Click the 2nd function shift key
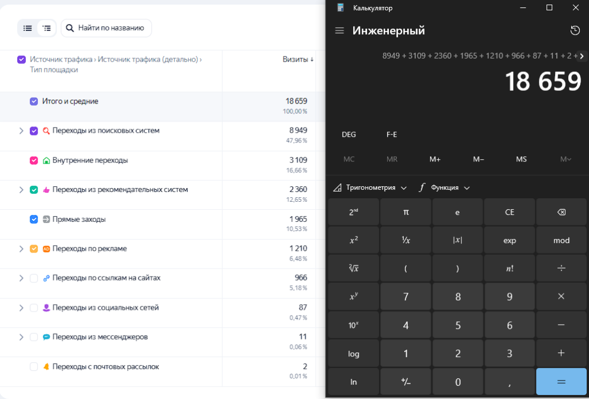Image resolution: width=589 pixels, height=399 pixels. [354, 212]
